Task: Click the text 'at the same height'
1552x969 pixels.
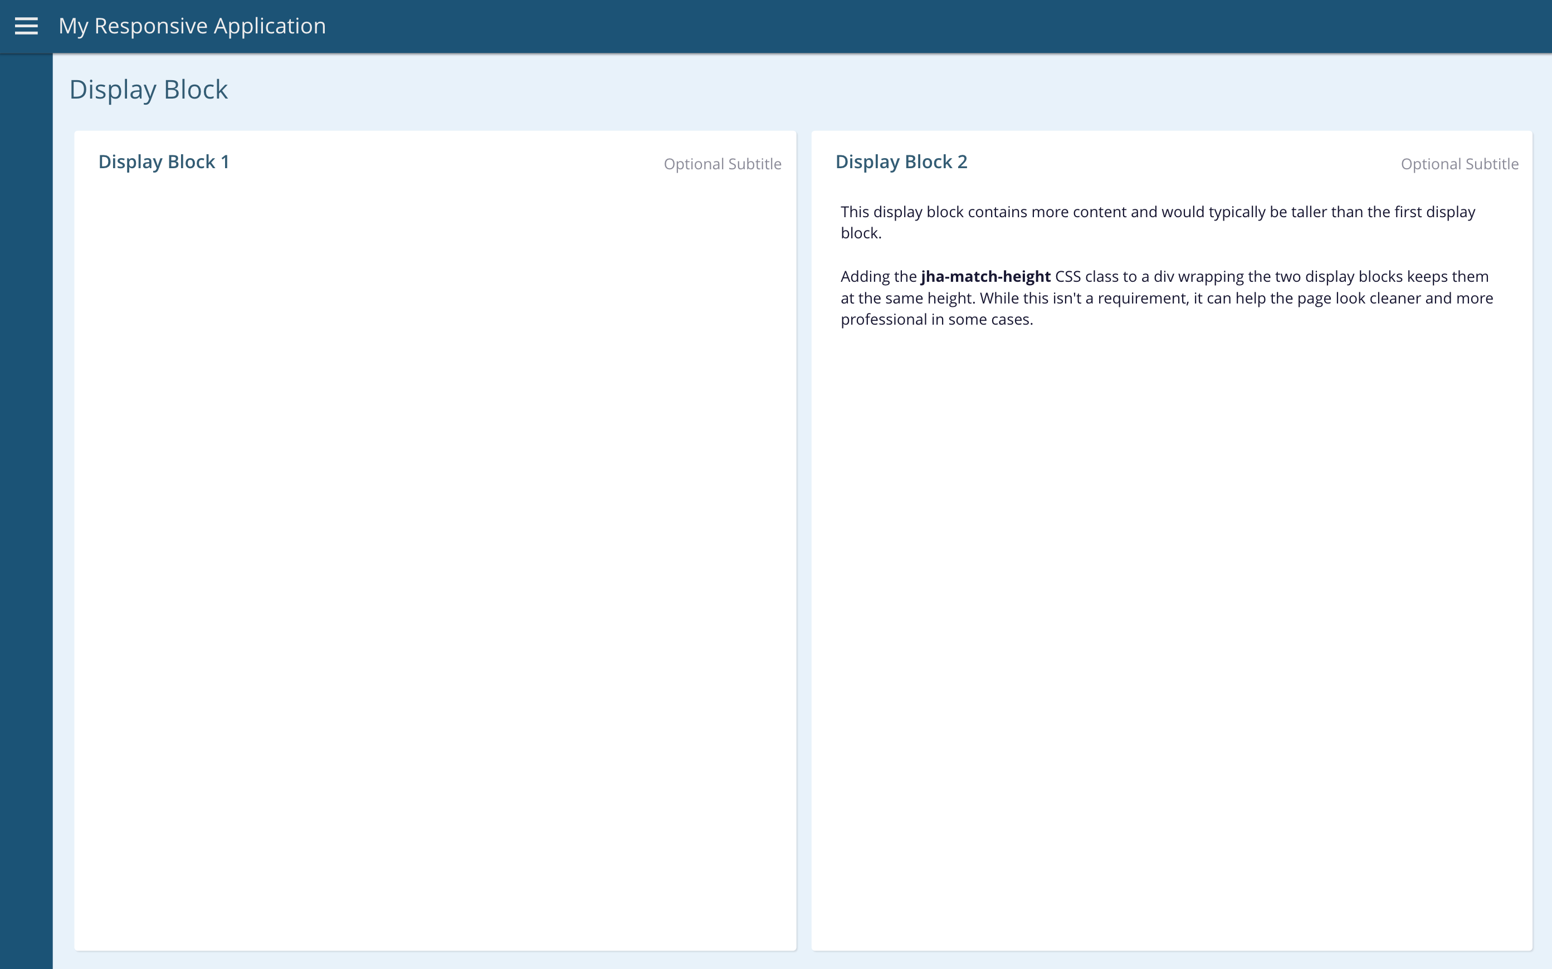Action: (x=907, y=298)
